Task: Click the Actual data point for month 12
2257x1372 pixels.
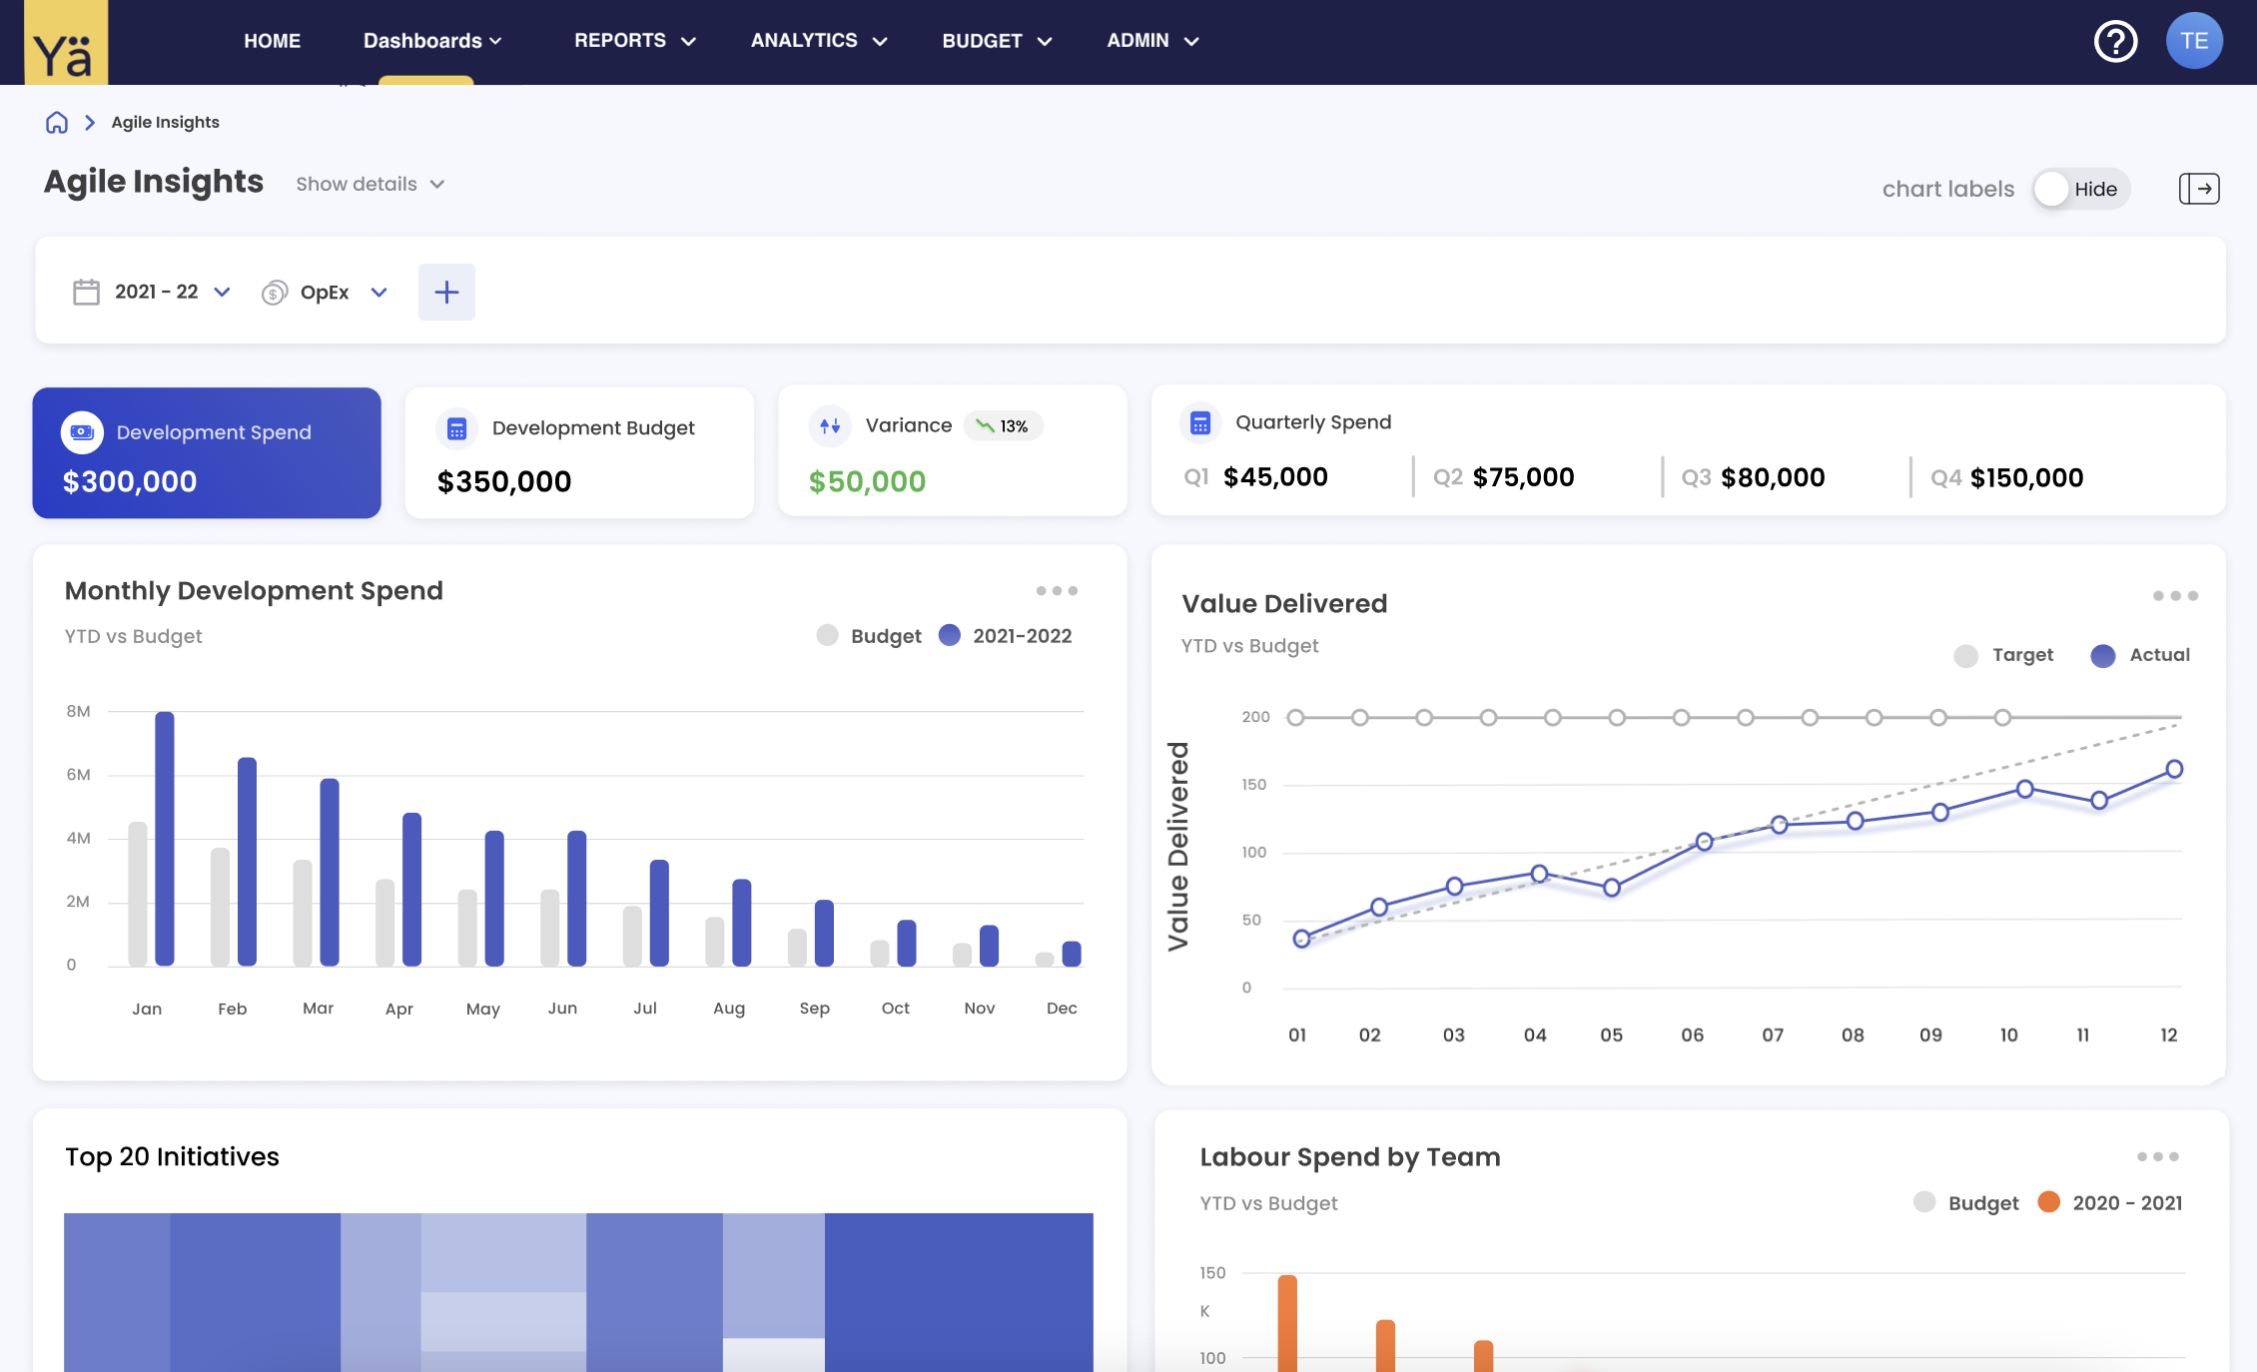Action: pos(2174,769)
